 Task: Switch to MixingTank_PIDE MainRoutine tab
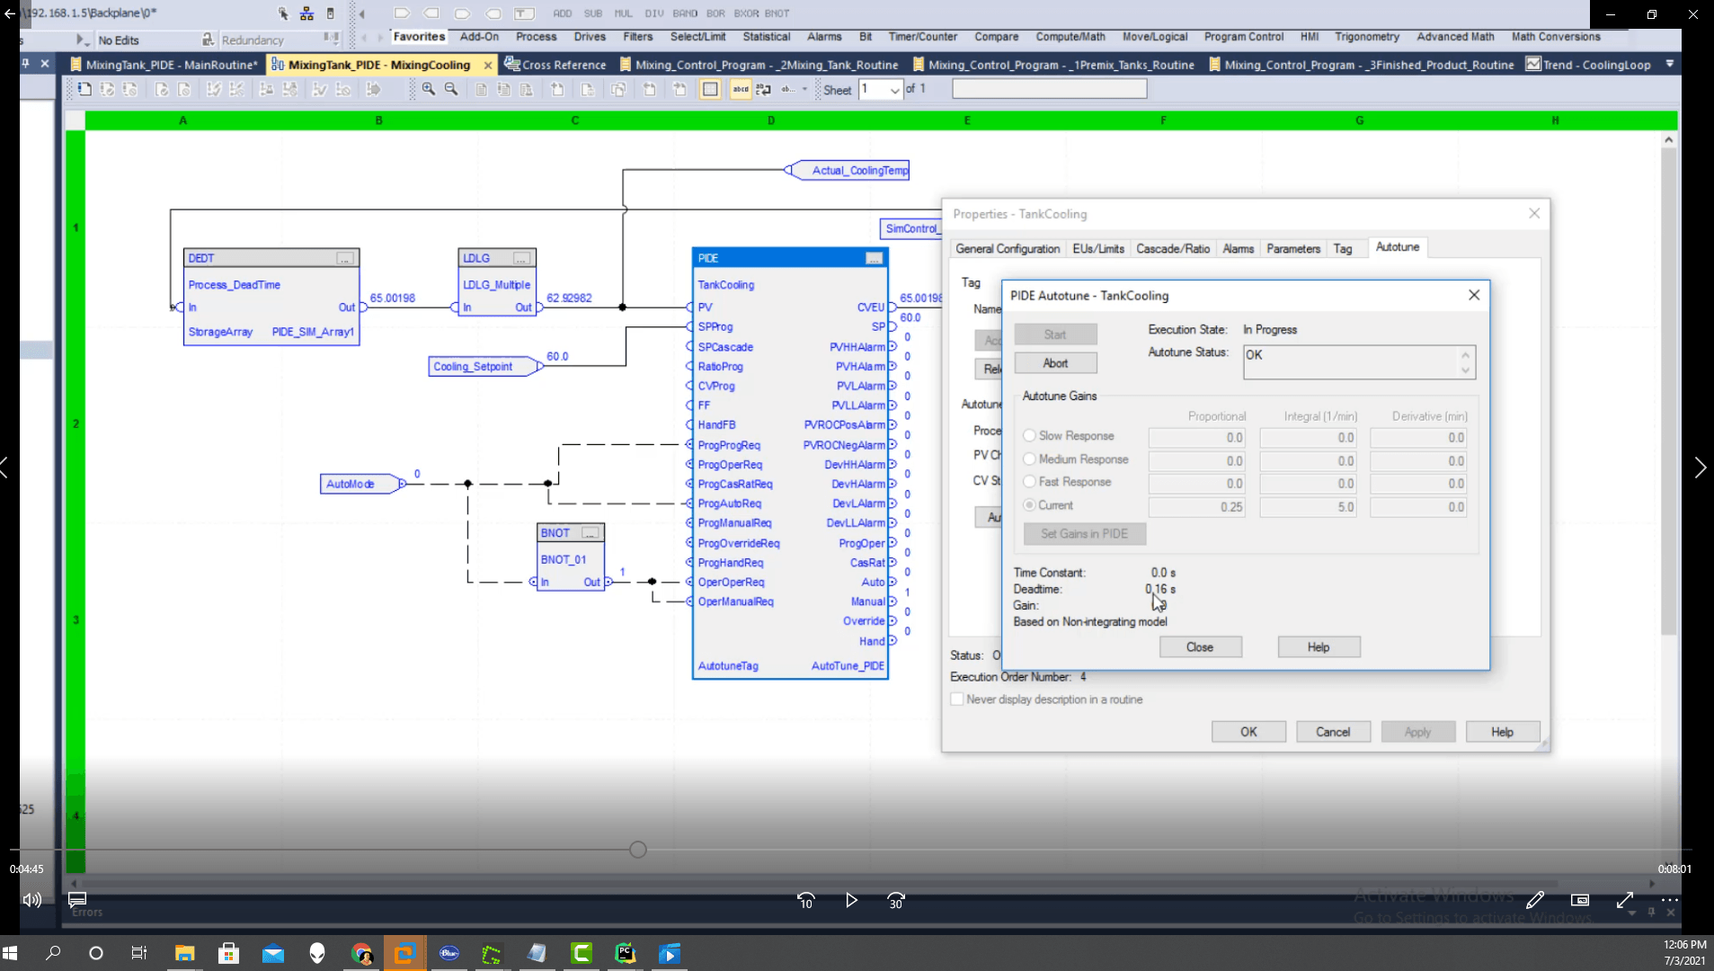click(164, 65)
